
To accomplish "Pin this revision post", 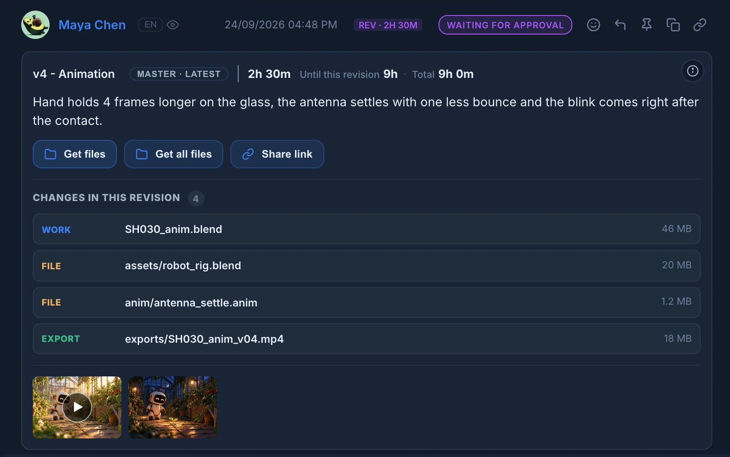I will tap(647, 25).
